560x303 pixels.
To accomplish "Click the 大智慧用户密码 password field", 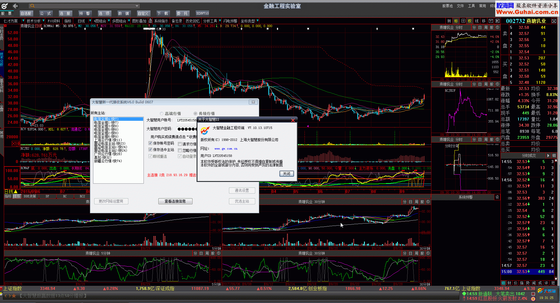I will [x=187, y=129].
